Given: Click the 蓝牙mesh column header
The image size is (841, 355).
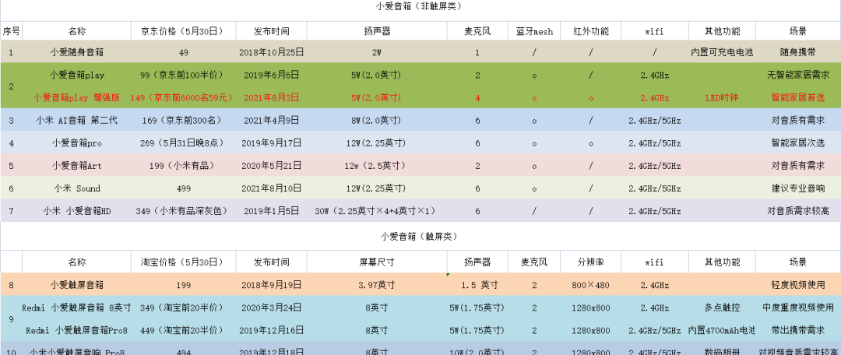Looking at the screenshot, I should tap(534, 31).
